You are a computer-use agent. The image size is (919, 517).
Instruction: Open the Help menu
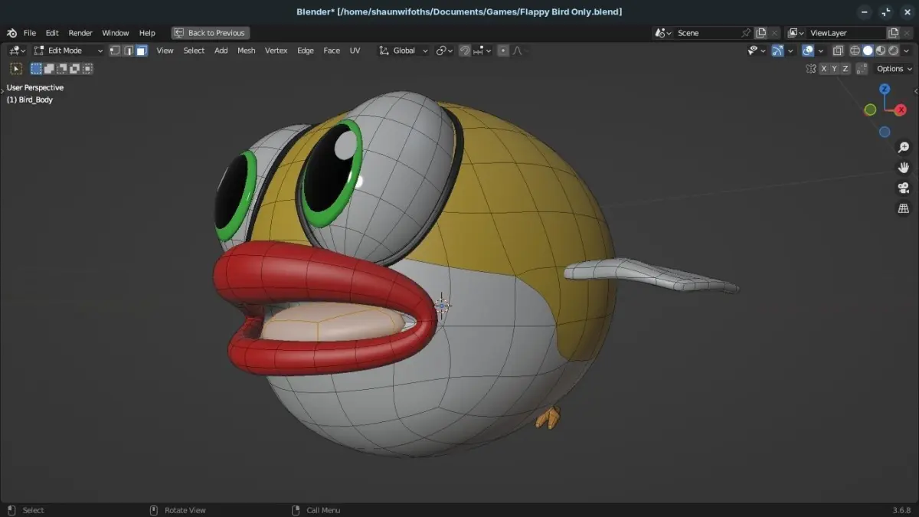147,33
